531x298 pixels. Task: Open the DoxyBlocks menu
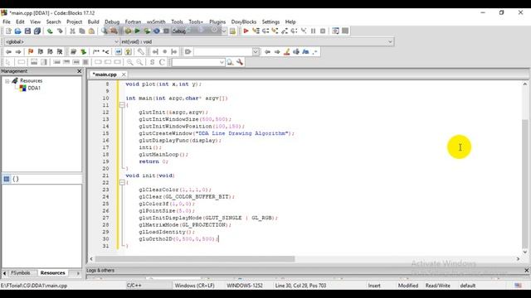coord(243,22)
